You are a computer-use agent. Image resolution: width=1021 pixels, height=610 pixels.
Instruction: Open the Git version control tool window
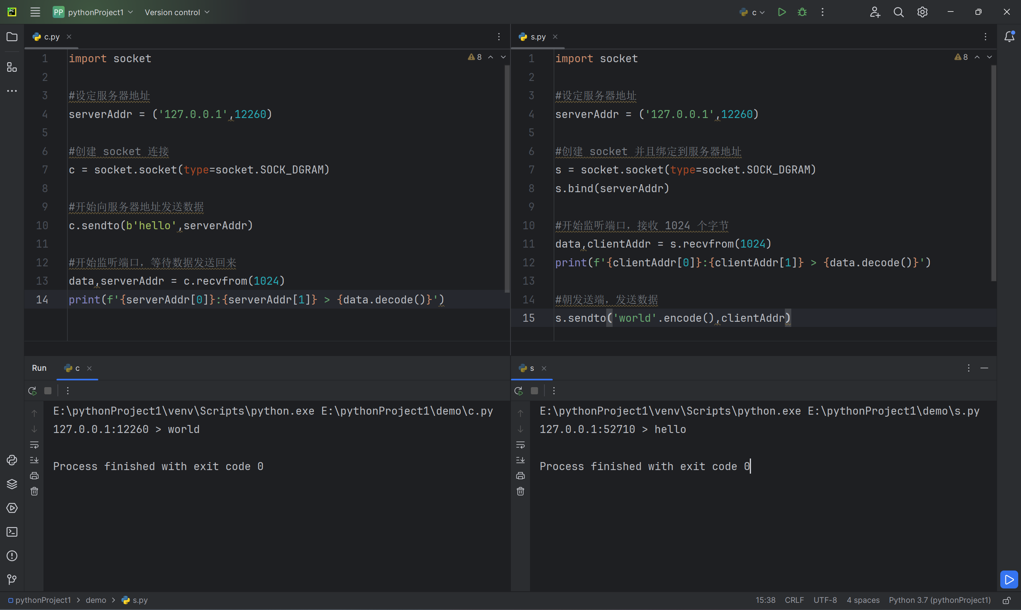coord(12,580)
